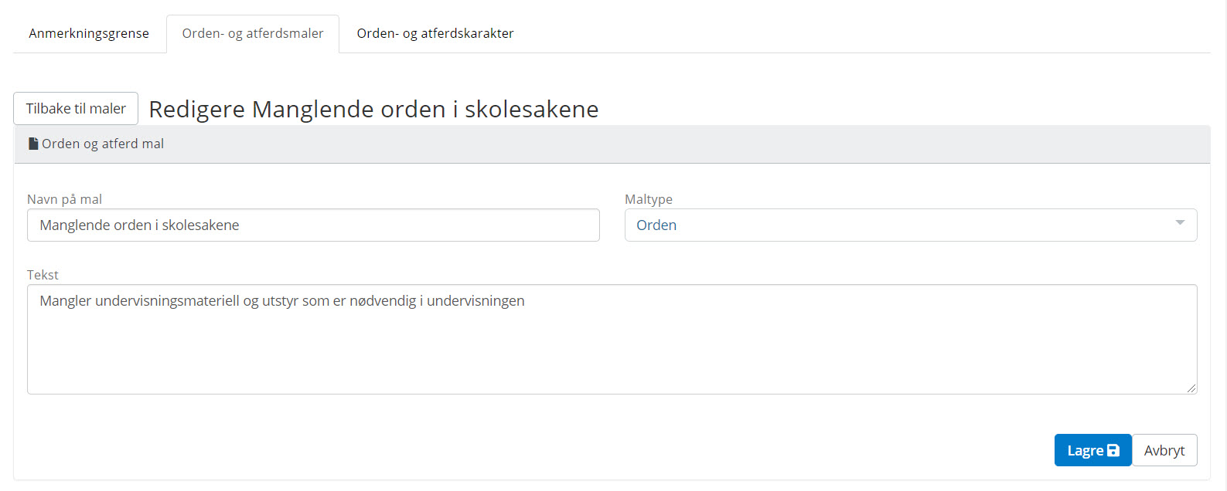Click the document icon beside Orden og atferd mal
The width and height of the screenshot is (1227, 491).
33,144
